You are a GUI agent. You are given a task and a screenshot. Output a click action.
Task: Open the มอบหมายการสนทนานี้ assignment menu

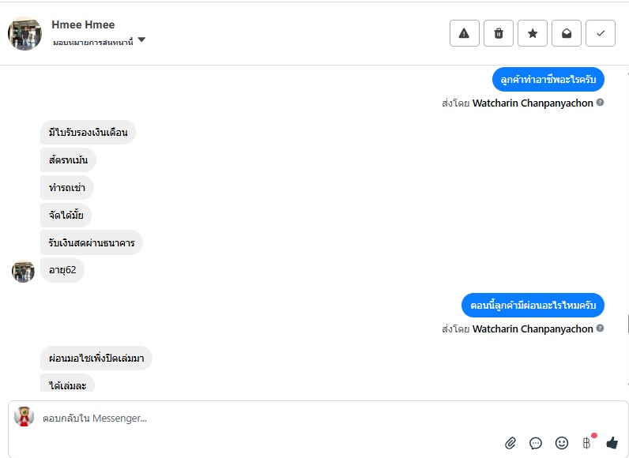pos(92,40)
